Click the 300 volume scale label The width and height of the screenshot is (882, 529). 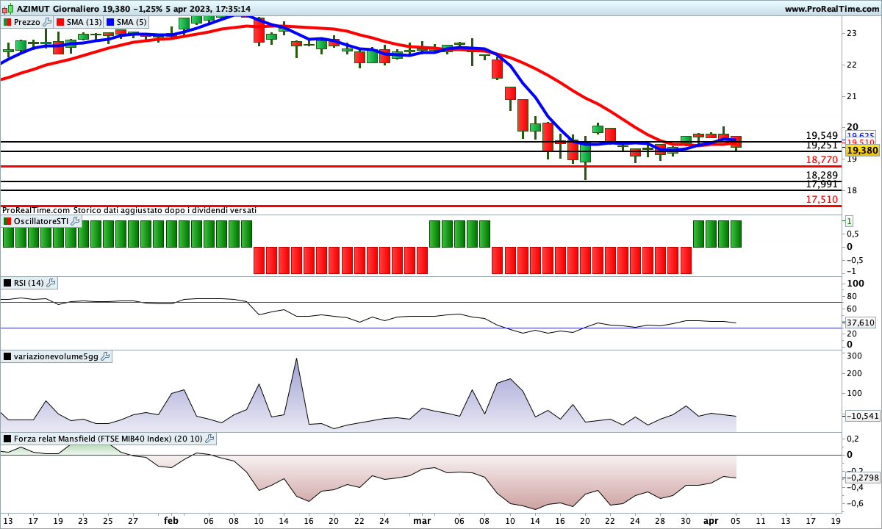[x=854, y=356]
